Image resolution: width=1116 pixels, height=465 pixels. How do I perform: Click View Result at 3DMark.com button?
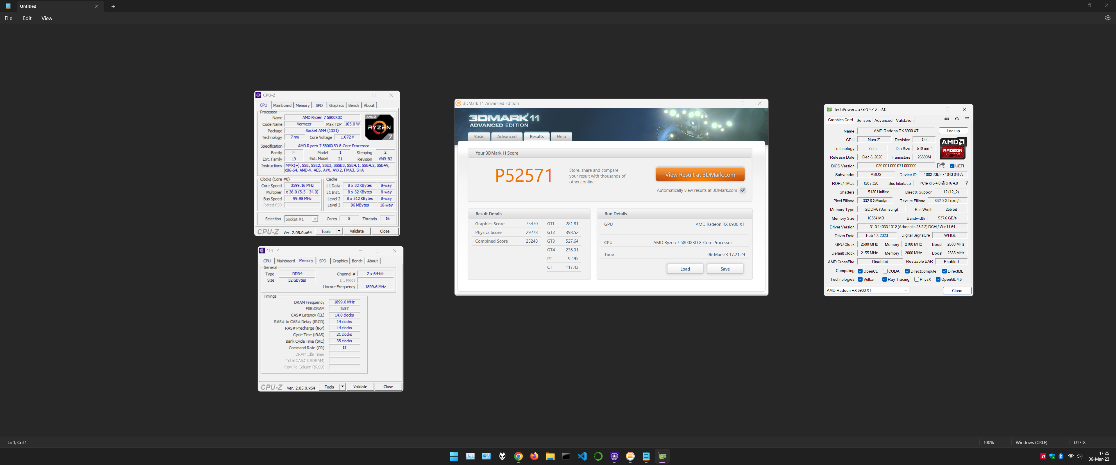pos(700,175)
